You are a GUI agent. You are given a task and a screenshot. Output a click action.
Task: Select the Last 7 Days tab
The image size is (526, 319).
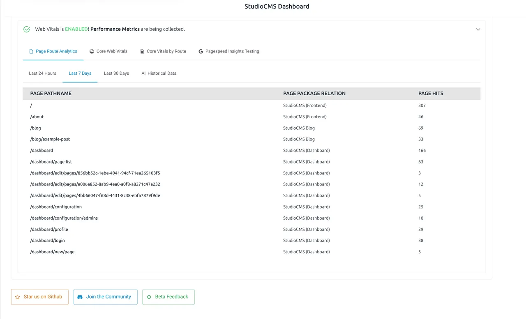pos(80,73)
